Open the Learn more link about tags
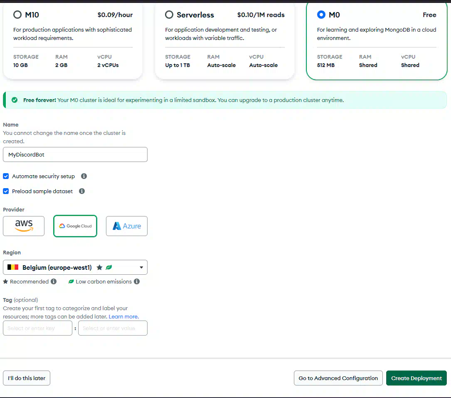Viewport: 451px width, 398px height. pos(124,316)
